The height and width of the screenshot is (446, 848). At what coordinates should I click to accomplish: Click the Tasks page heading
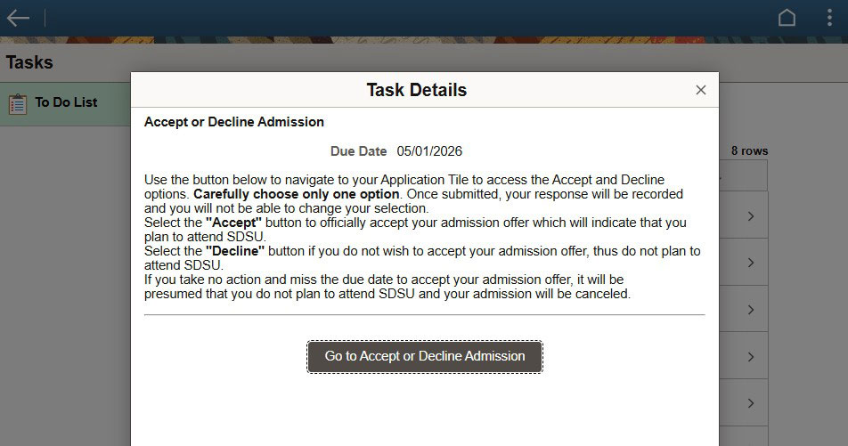(29, 62)
